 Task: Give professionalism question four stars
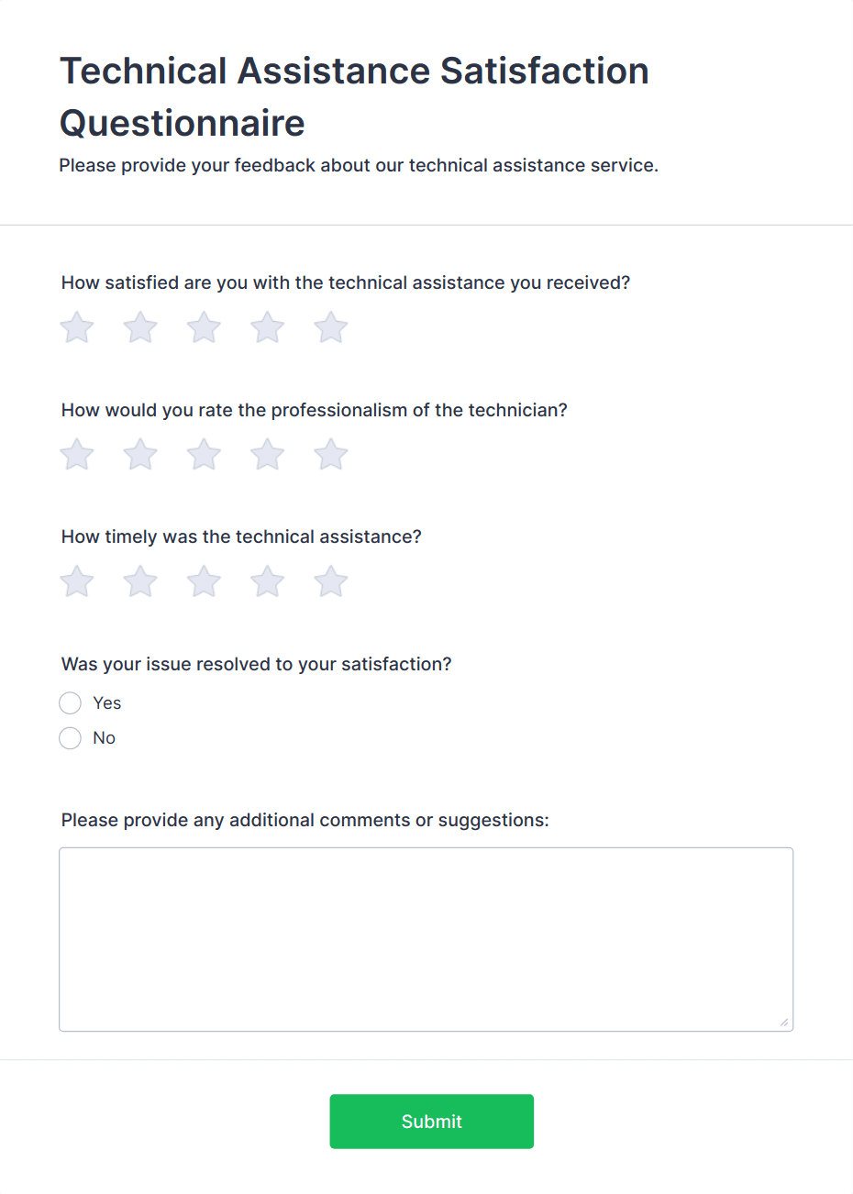268,454
